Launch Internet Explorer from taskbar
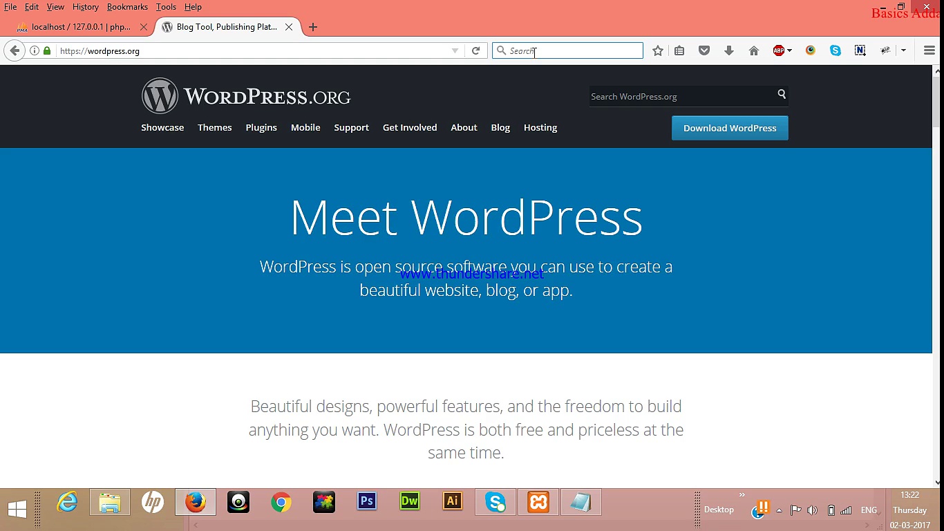Viewport: 944px width, 531px height. (67, 503)
